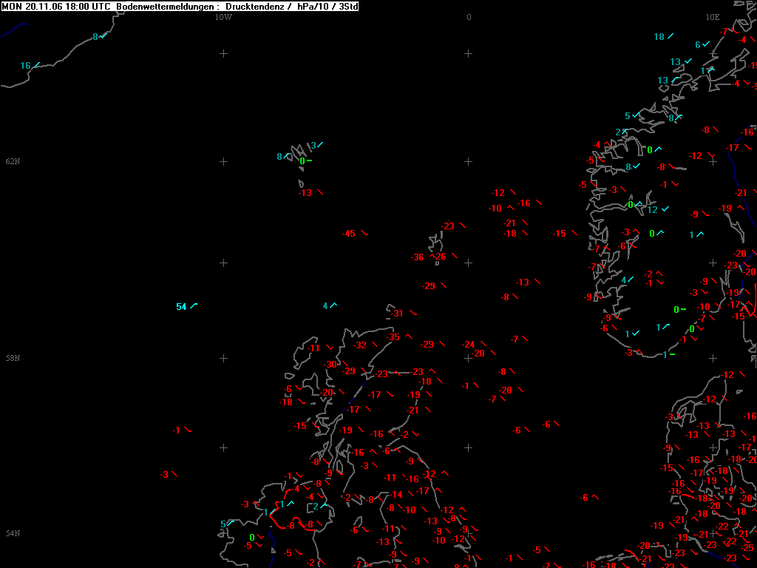Select the 10E longitude label

712,16
